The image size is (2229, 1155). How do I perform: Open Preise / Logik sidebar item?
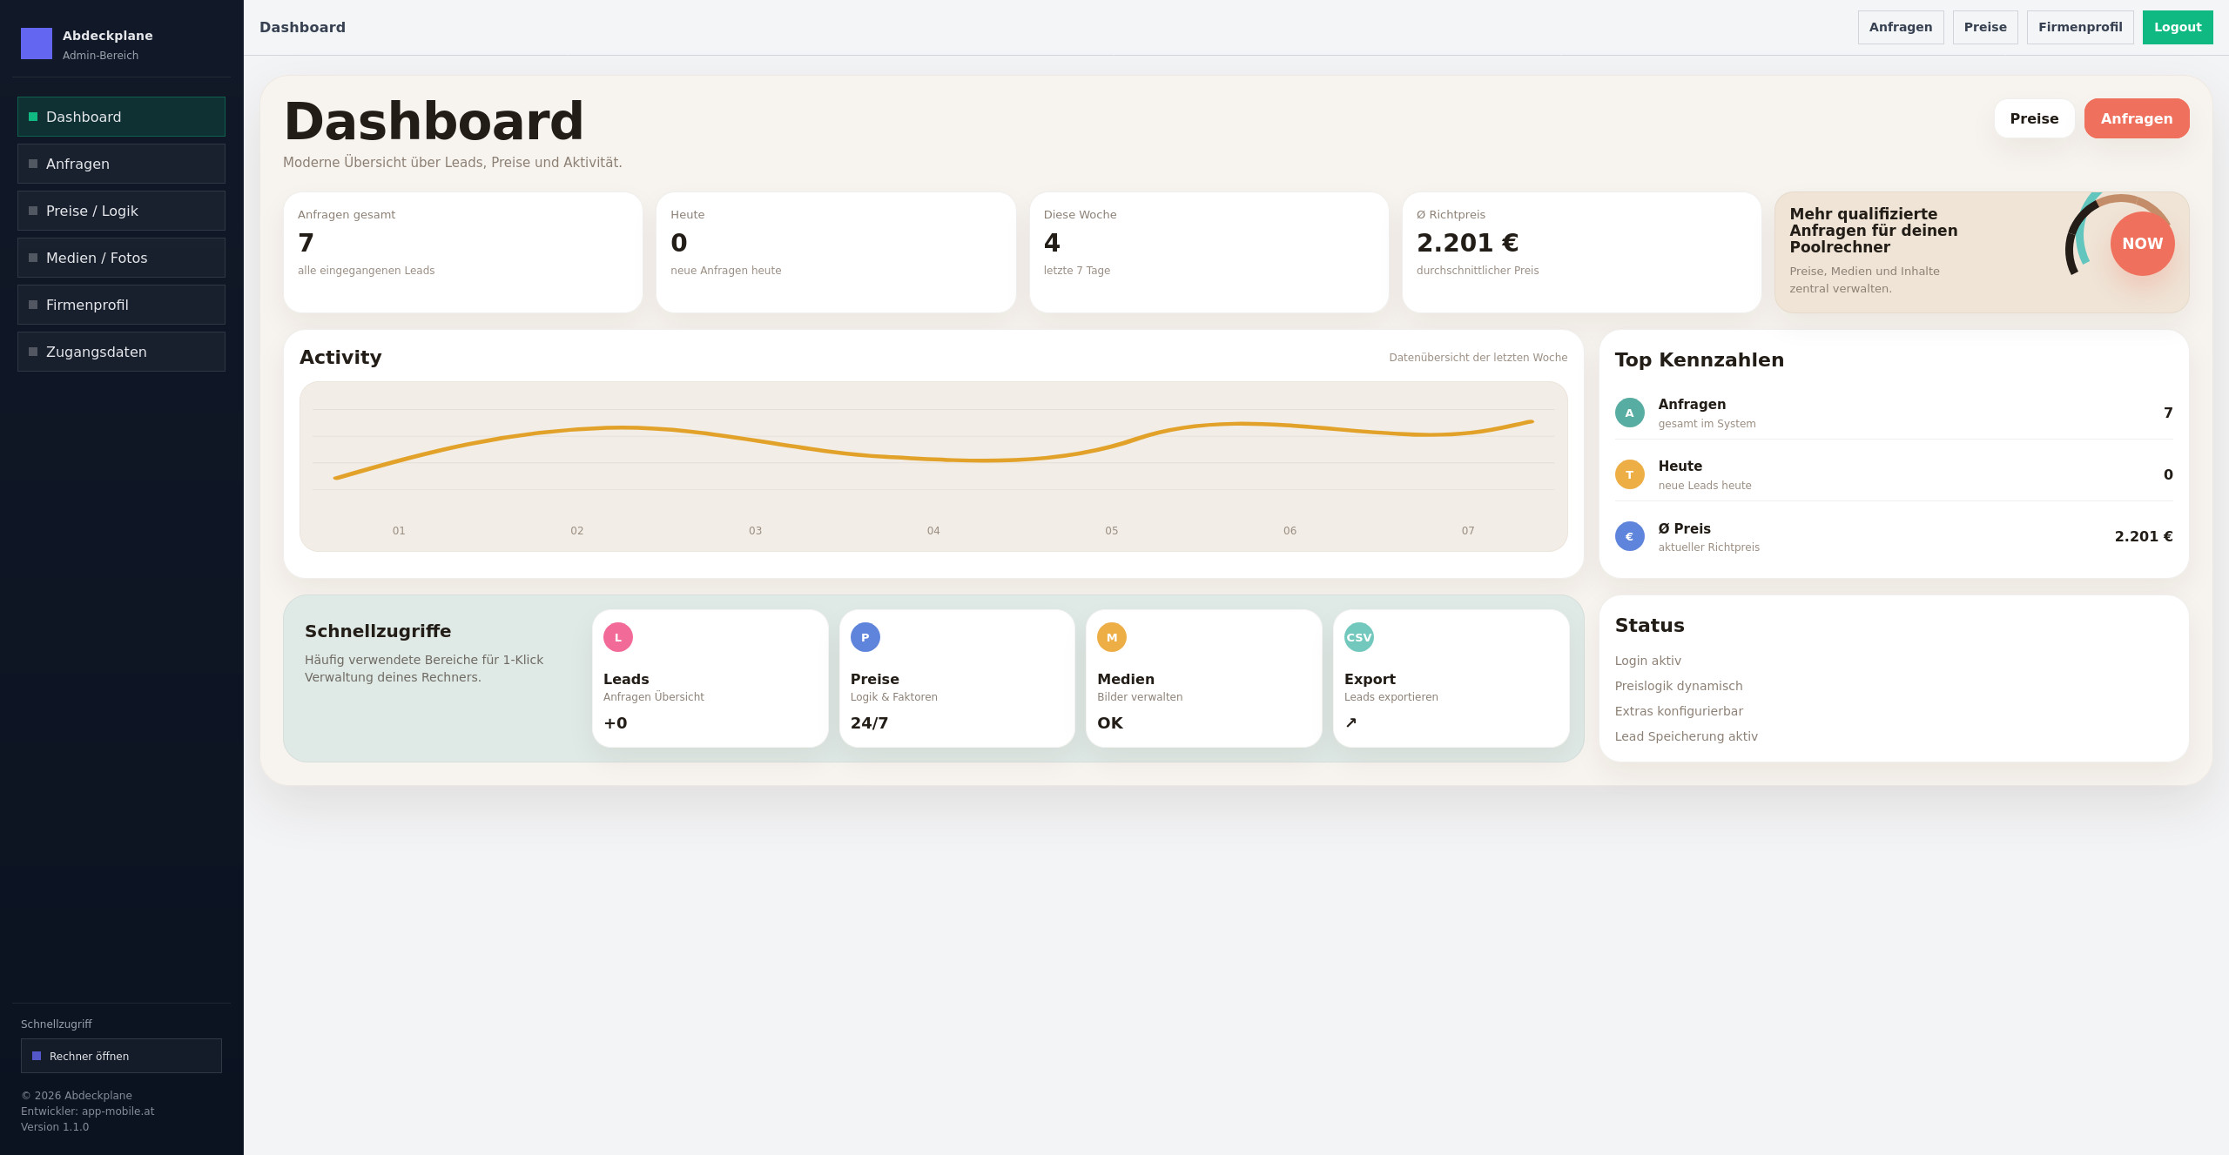(x=121, y=211)
